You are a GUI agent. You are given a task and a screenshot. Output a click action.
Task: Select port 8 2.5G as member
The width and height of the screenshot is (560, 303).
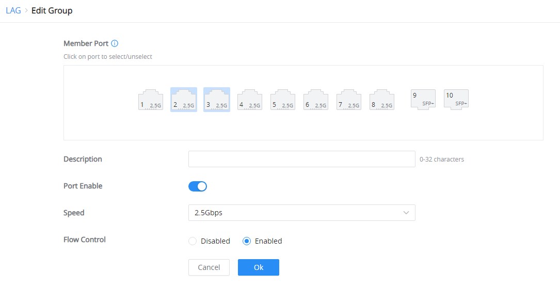(x=382, y=100)
